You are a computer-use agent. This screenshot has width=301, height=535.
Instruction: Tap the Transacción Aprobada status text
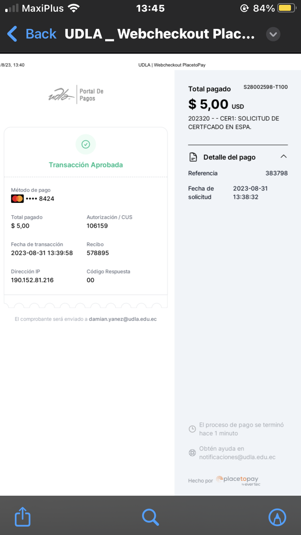click(x=86, y=165)
